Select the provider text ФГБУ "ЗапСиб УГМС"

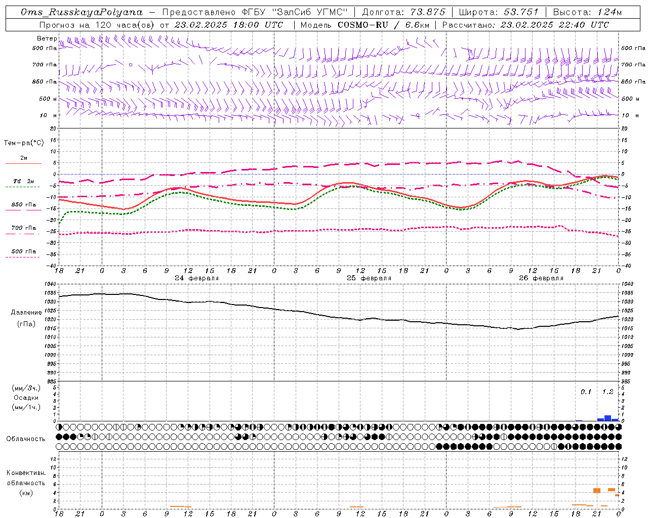294,12
